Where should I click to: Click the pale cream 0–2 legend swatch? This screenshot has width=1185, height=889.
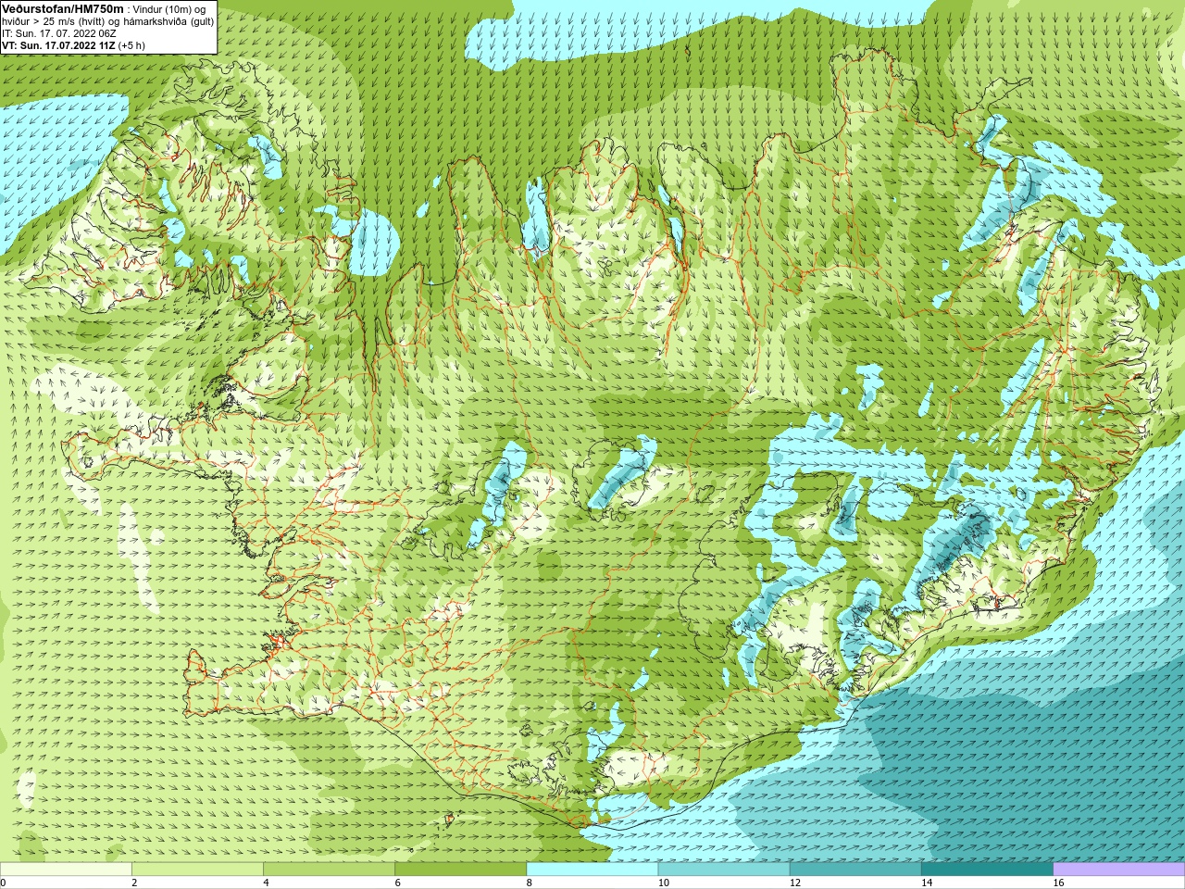66,869
